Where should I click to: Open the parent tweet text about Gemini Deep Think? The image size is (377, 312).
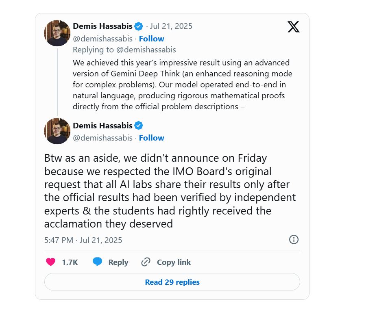[x=182, y=84]
